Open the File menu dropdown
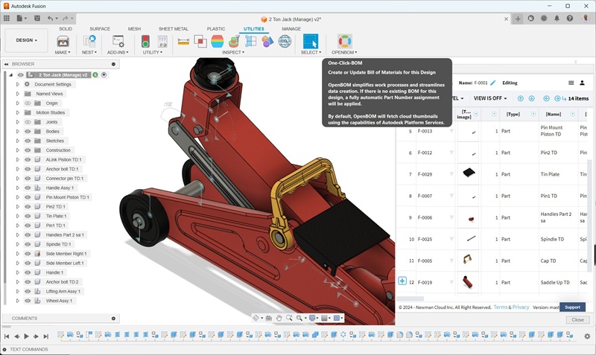This screenshot has width=596, height=355. click(22, 18)
